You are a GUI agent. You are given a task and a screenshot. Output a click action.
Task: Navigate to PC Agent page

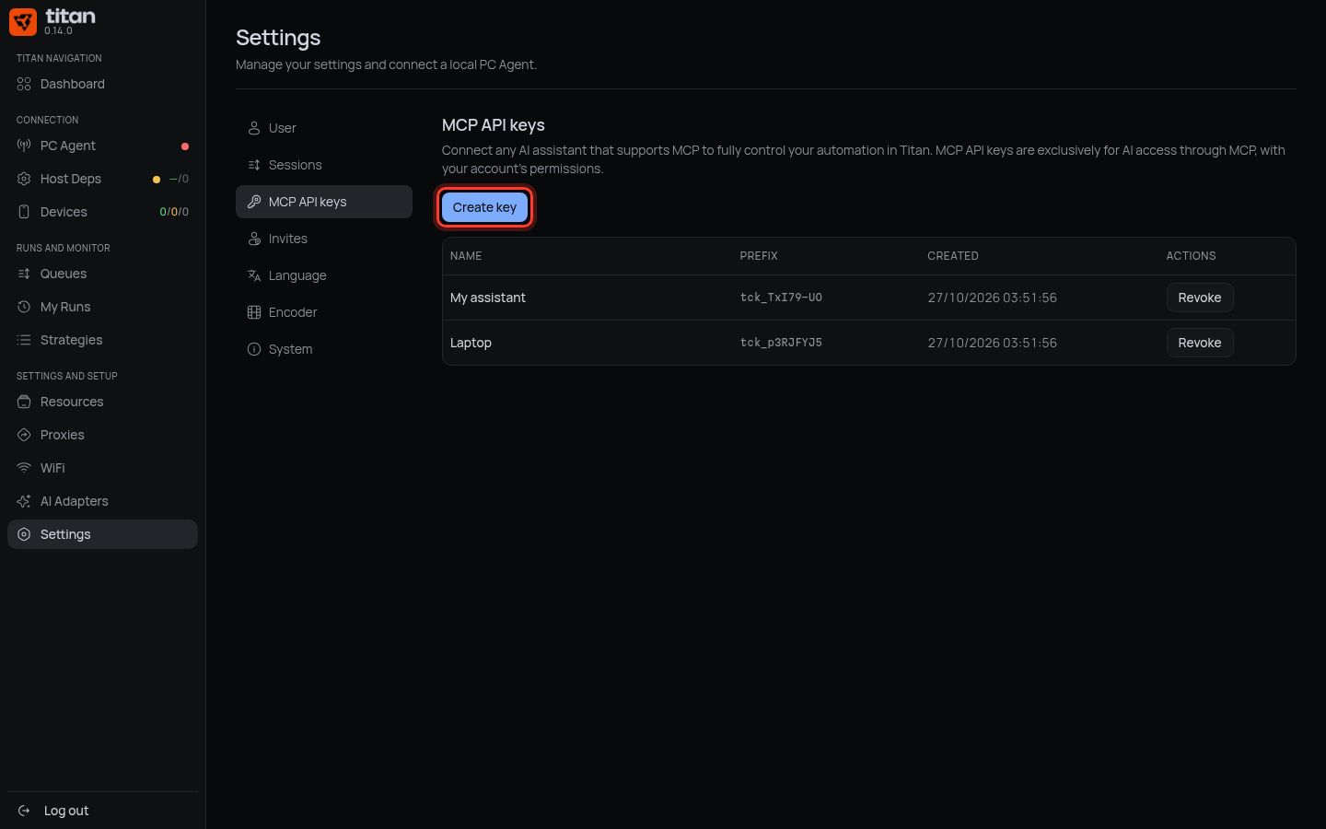[x=102, y=146]
